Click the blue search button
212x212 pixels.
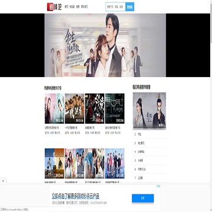pos(130,6)
